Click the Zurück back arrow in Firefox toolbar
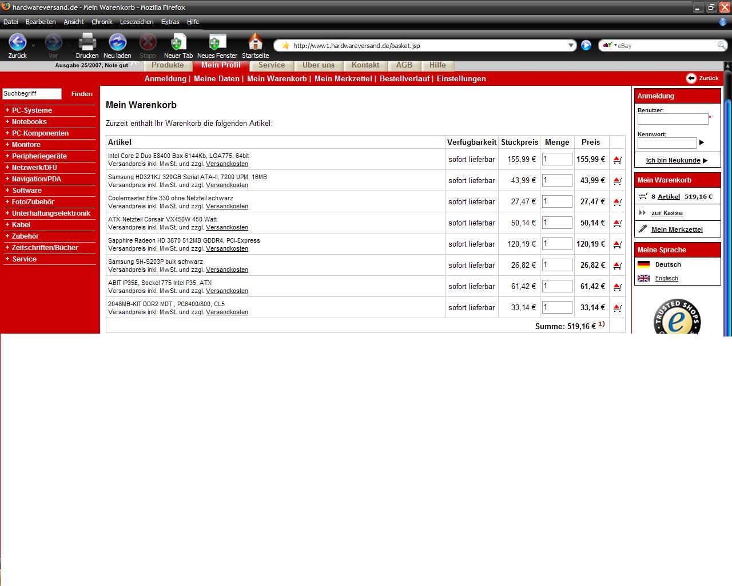Viewport: 732px width, 586px height. point(18,42)
